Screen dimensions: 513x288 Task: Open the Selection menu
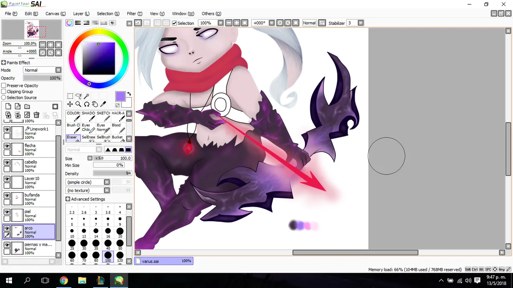click(108, 14)
